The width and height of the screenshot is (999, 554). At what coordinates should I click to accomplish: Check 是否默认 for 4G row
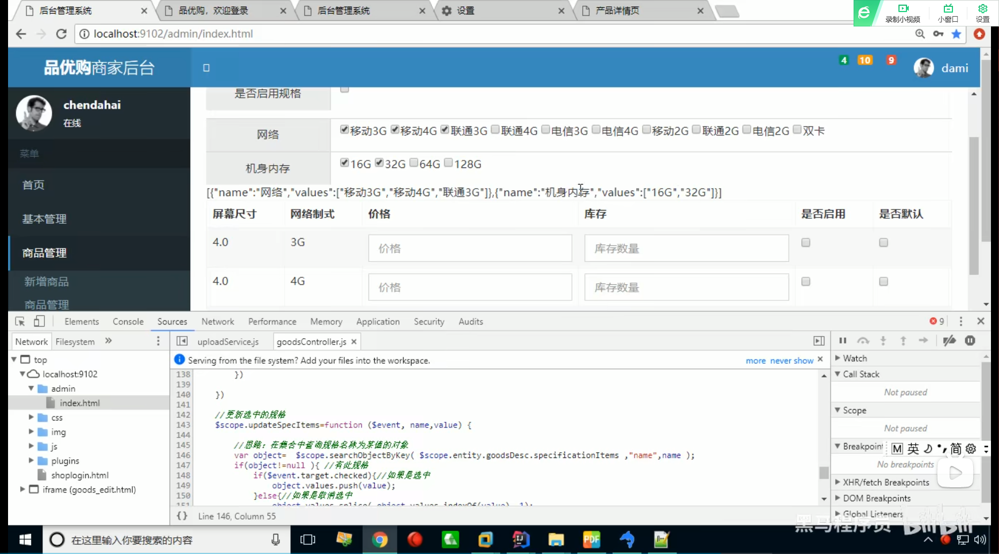[x=883, y=281]
